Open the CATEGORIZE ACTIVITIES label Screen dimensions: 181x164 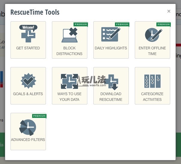[152, 97]
